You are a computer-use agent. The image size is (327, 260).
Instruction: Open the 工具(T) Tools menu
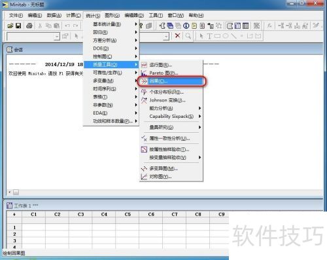(x=156, y=15)
